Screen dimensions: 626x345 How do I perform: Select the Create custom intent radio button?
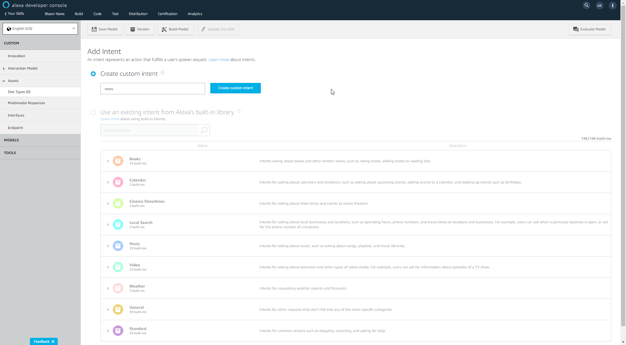93,74
